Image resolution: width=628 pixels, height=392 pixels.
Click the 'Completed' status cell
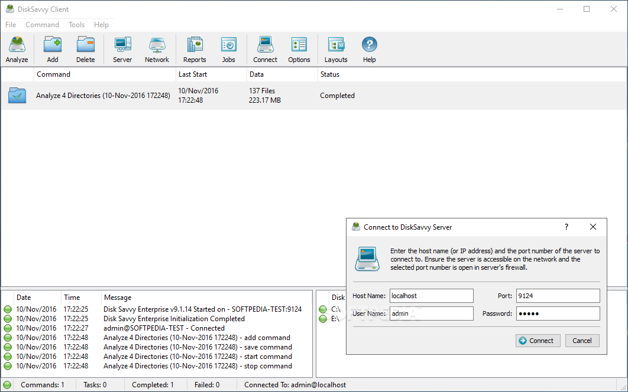pyautogui.click(x=337, y=96)
